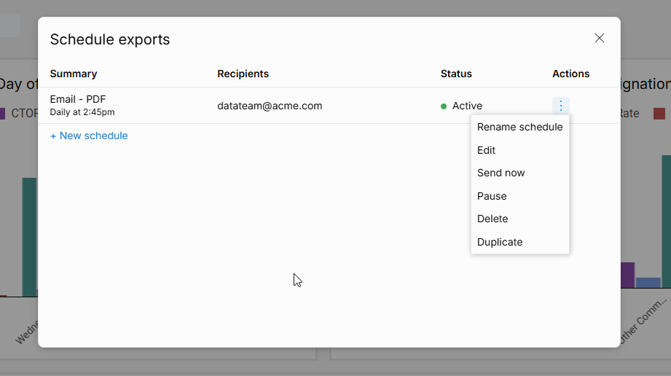Select Rename schedule from the menu
Image resolution: width=671 pixels, height=376 pixels.
(x=519, y=127)
